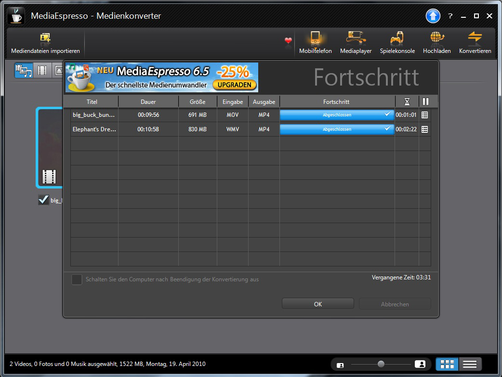Click Vergangene Zeit: 03:31 text
This screenshot has width=502, height=377.
pyautogui.click(x=401, y=277)
